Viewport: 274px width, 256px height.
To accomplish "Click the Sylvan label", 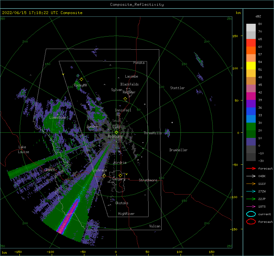I will tap(117, 90).
